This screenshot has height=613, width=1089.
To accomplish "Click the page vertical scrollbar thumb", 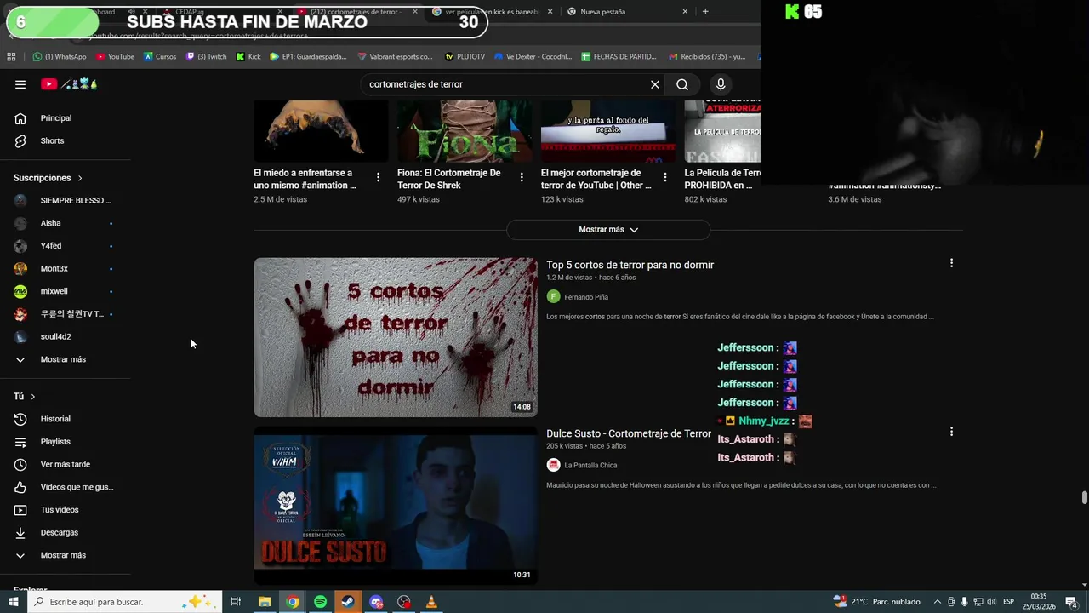I will tap(1084, 498).
